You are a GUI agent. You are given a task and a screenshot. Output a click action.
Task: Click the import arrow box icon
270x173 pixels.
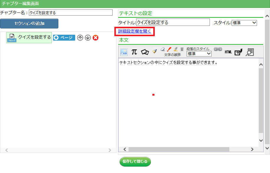238,52
